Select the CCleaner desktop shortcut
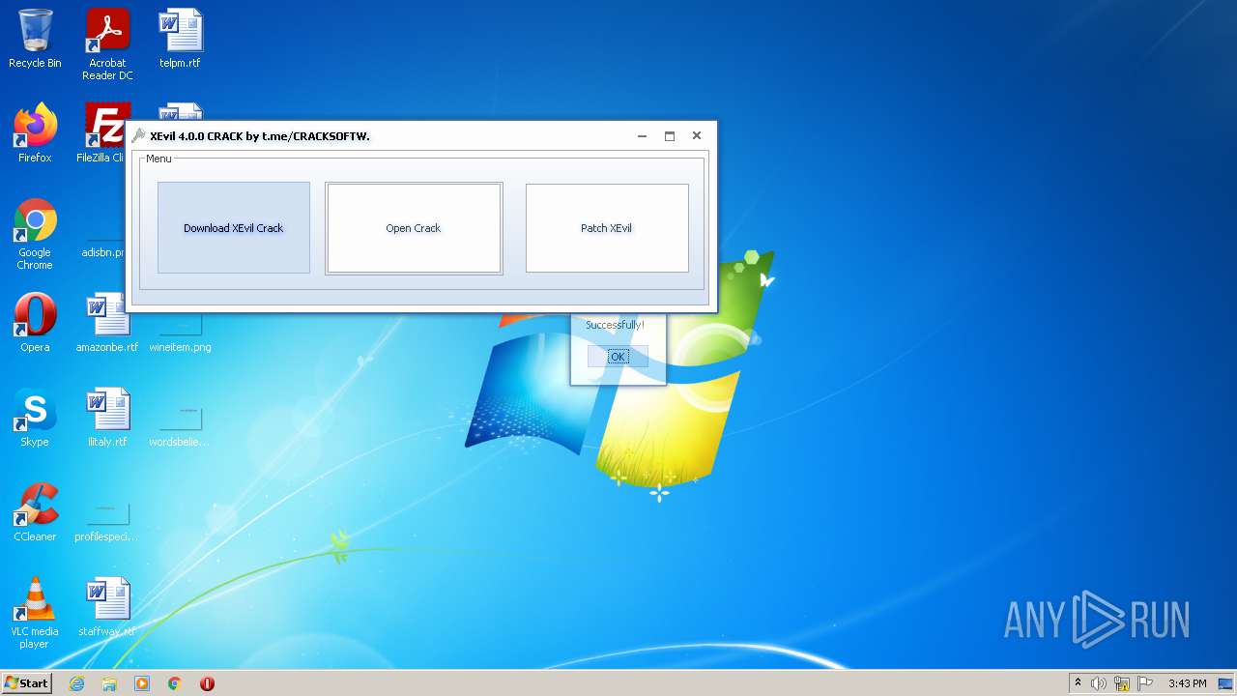This screenshot has height=696, width=1237. pyautogui.click(x=35, y=512)
